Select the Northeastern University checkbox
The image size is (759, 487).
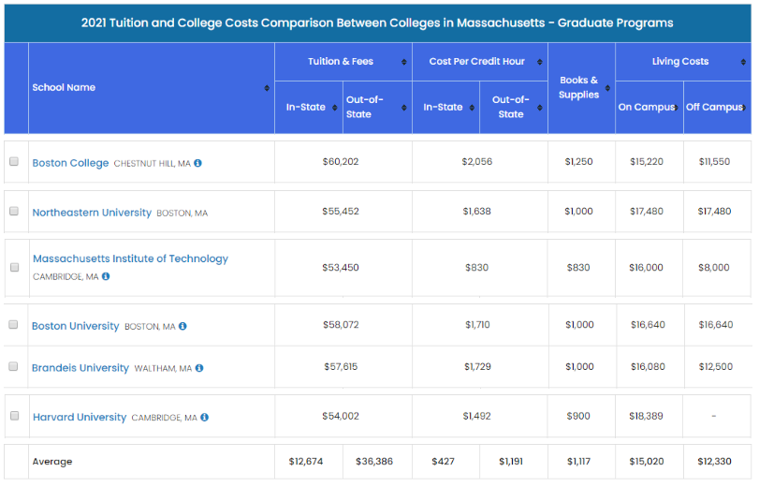click(14, 212)
